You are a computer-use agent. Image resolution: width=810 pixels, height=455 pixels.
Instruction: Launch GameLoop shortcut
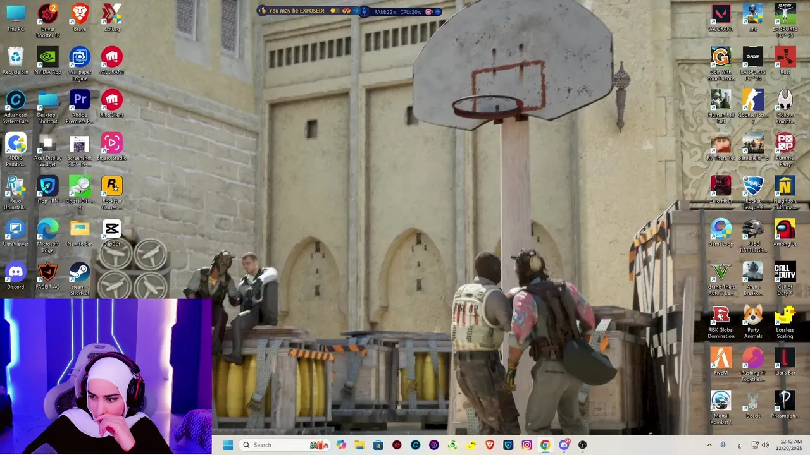[721, 233]
